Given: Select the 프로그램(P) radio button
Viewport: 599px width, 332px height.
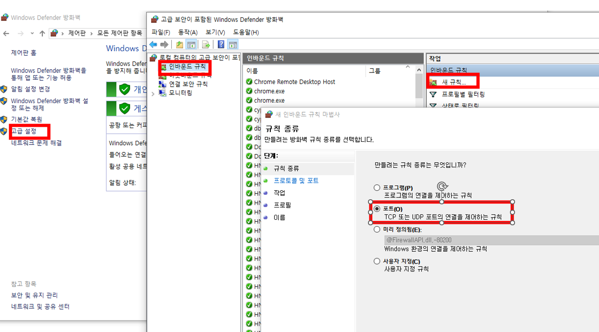Looking at the screenshot, I should click(377, 187).
